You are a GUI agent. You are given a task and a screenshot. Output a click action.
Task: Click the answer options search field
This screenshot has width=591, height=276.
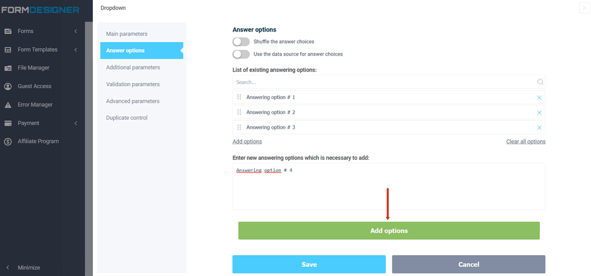[x=382, y=82]
